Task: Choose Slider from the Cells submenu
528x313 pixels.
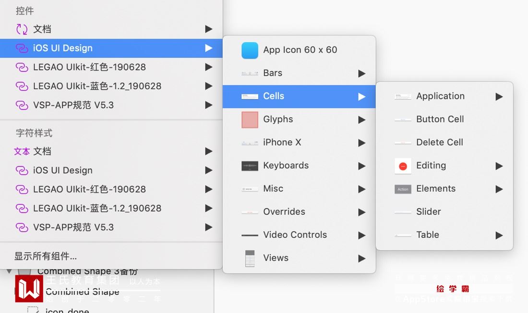Action: [444, 212]
